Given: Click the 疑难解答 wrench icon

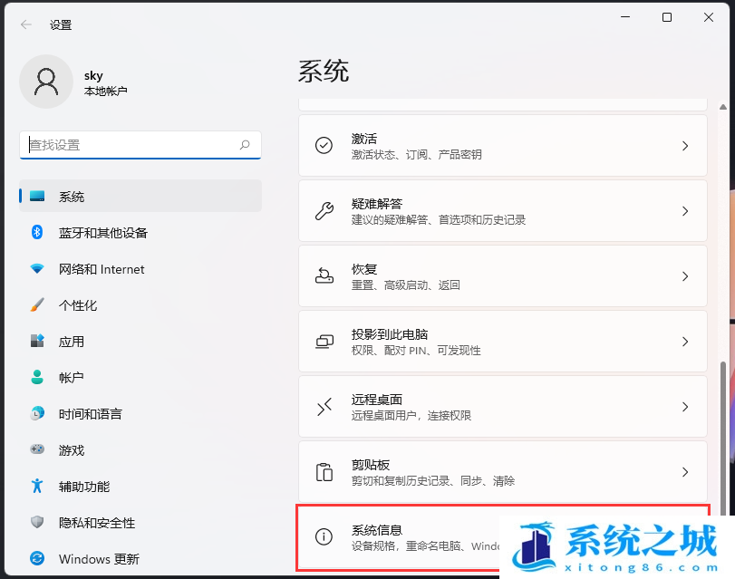Looking at the screenshot, I should click(324, 211).
